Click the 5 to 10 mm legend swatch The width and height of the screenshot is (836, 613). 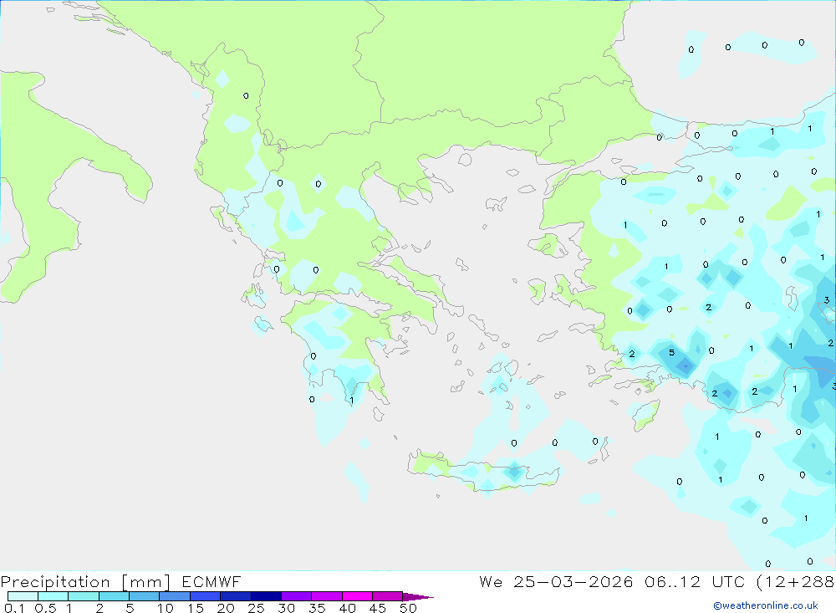pyautogui.click(x=145, y=596)
